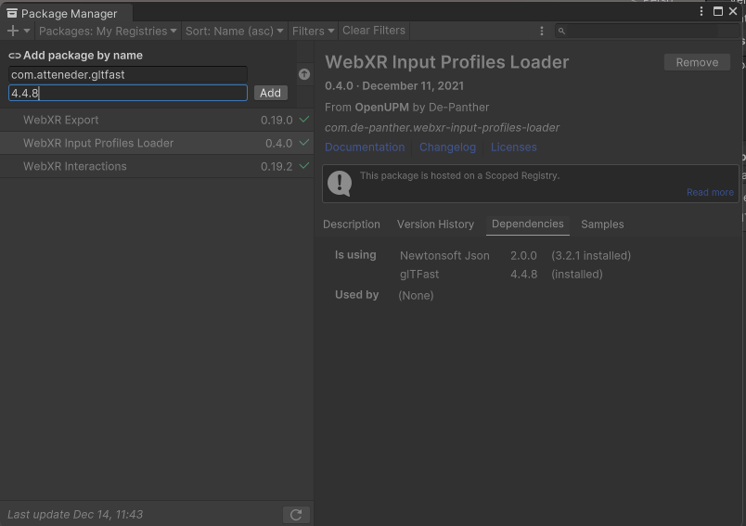
Task: Click the Remove button
Action: pyautogui.click(x=697, y=62)
